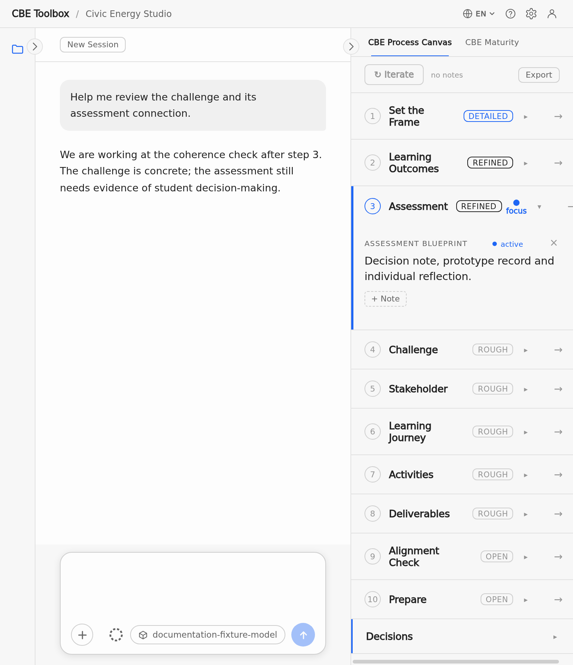This screenshot has height=665, width=573.
Task: Click the Iterate button
Action: [394, 75]
